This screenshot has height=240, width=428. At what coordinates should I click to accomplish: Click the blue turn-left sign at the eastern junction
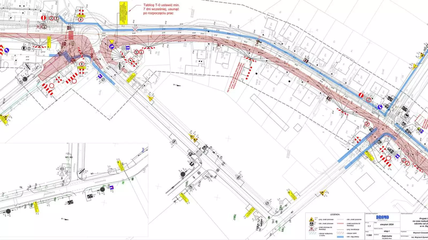tap(380, 107)
